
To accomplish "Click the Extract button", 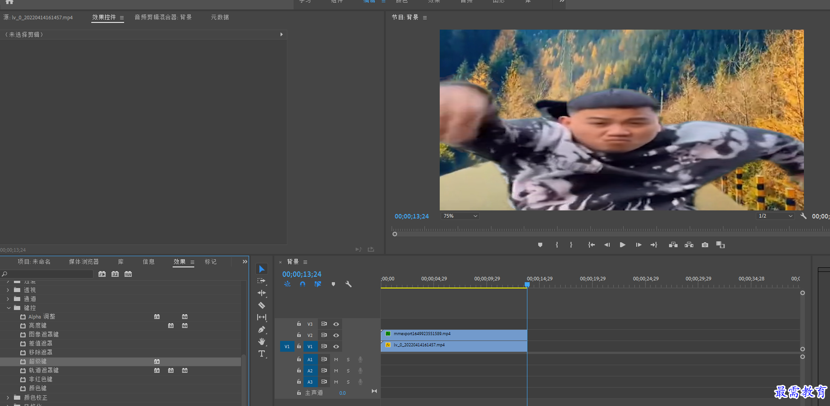I will 689,245.
